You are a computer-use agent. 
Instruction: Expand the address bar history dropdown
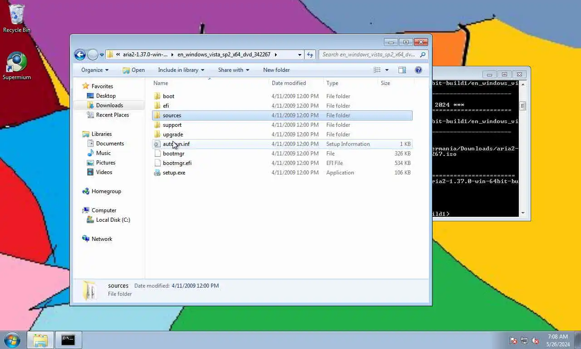tap(300, 55)
